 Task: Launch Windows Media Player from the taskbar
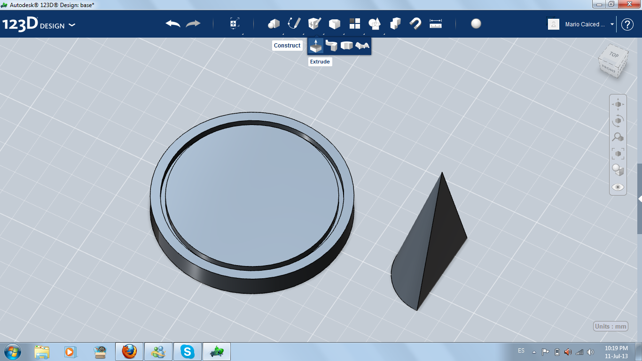point(70,352)
